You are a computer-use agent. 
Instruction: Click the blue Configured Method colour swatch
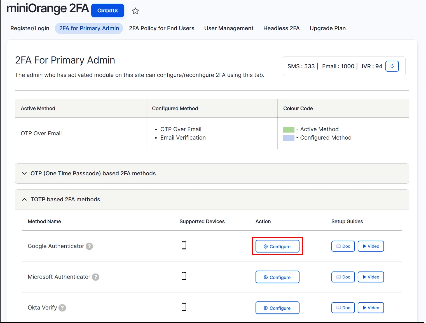289,138
